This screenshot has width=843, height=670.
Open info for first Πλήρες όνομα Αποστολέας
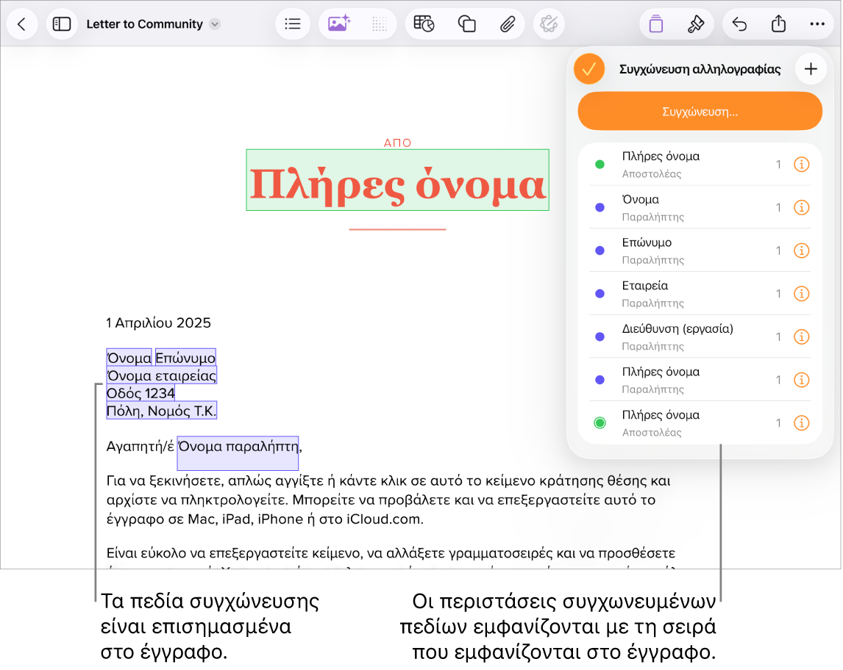click(x=801, y=165)
